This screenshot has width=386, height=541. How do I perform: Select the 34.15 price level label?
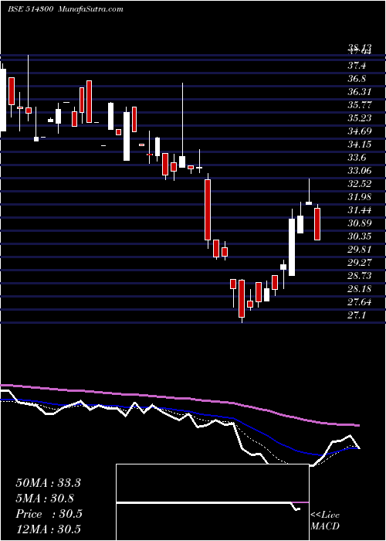[360, 145]
